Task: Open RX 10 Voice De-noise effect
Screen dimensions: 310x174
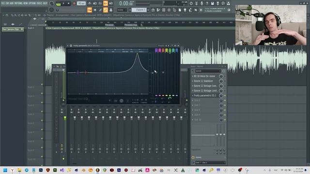Action: click(204, 76)
